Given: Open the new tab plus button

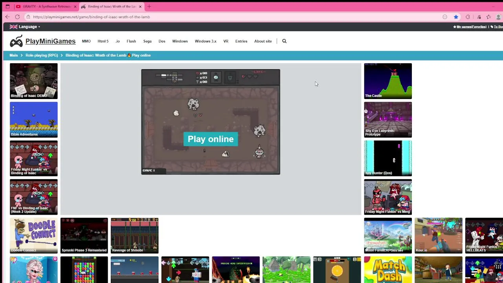Looking at the screenshot, I should 149,6.
